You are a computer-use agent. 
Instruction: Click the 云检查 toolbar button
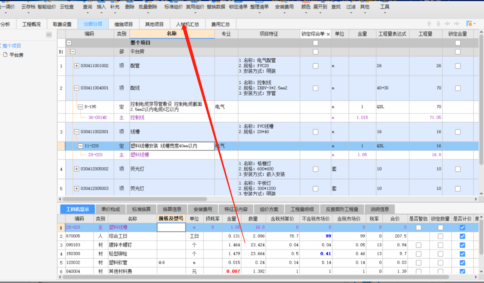pyautogui.click(x=67, y=7)
